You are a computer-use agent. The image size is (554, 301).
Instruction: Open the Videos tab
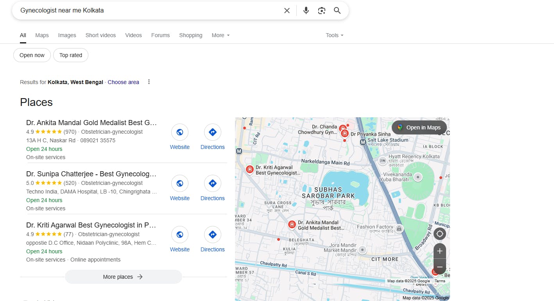134,35
